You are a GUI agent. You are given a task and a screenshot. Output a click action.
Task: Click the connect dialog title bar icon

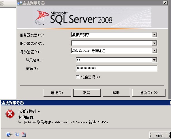coord(20,3)
